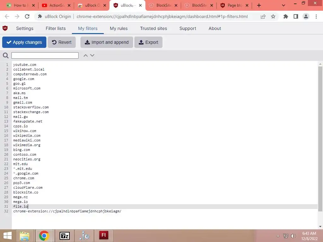Open the About tab

click(x=214, y=28)
